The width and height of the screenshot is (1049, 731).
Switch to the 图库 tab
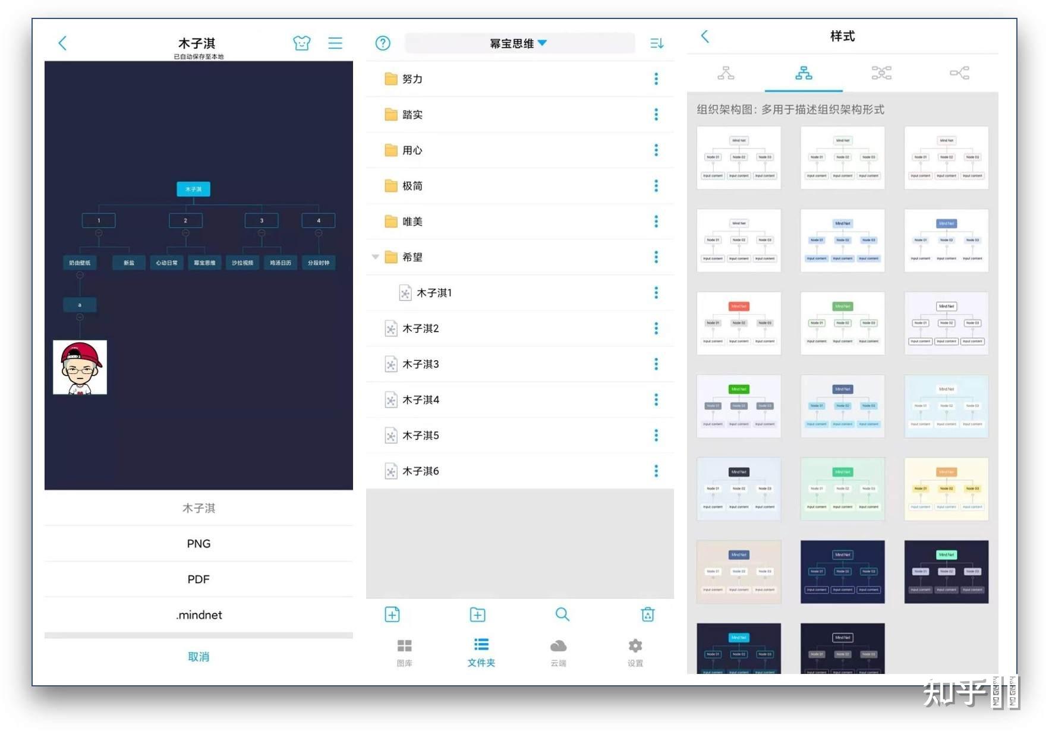click(x=405, y=653)
